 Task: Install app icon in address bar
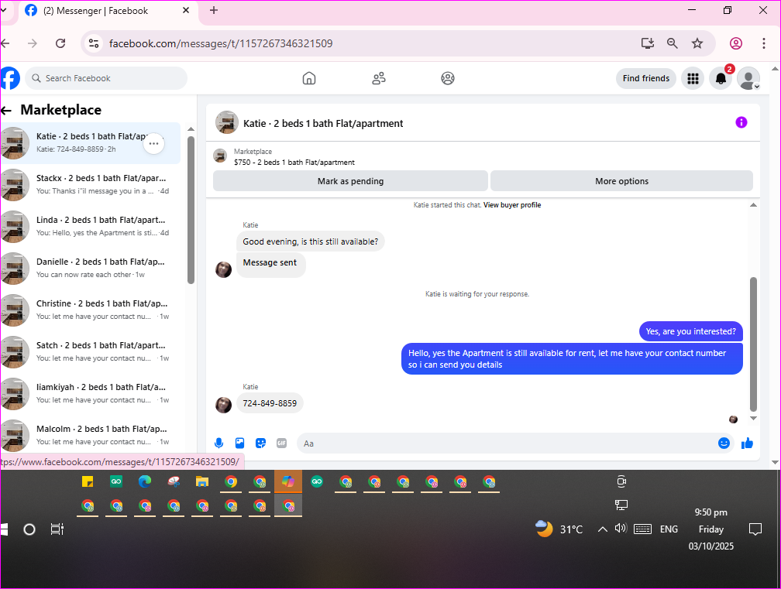click(x=648, y=43)
